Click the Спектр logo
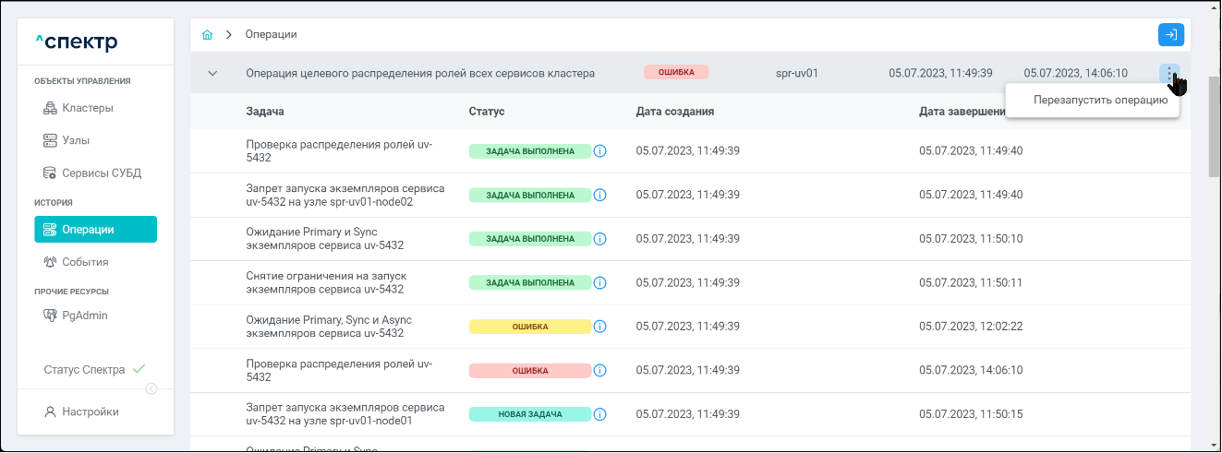Viewport: 1222px width, 453px height. [76, 42]
